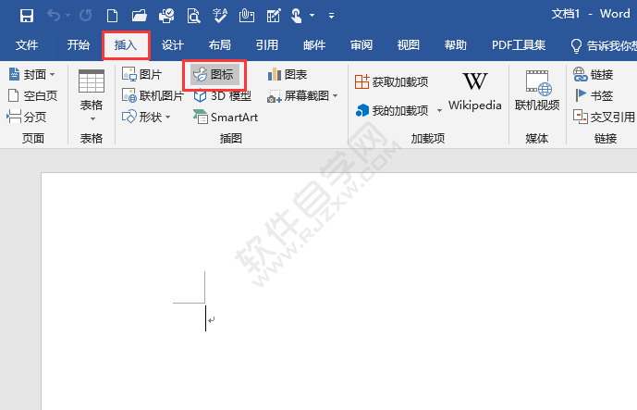
Task: Switch to the 视图 tab
Action: (409, 44)
